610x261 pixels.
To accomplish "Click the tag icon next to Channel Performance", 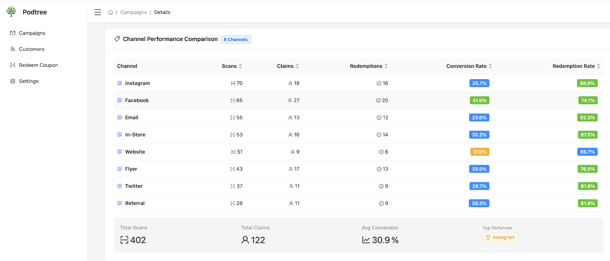I will pyautogui.click(x=117, y=39).
